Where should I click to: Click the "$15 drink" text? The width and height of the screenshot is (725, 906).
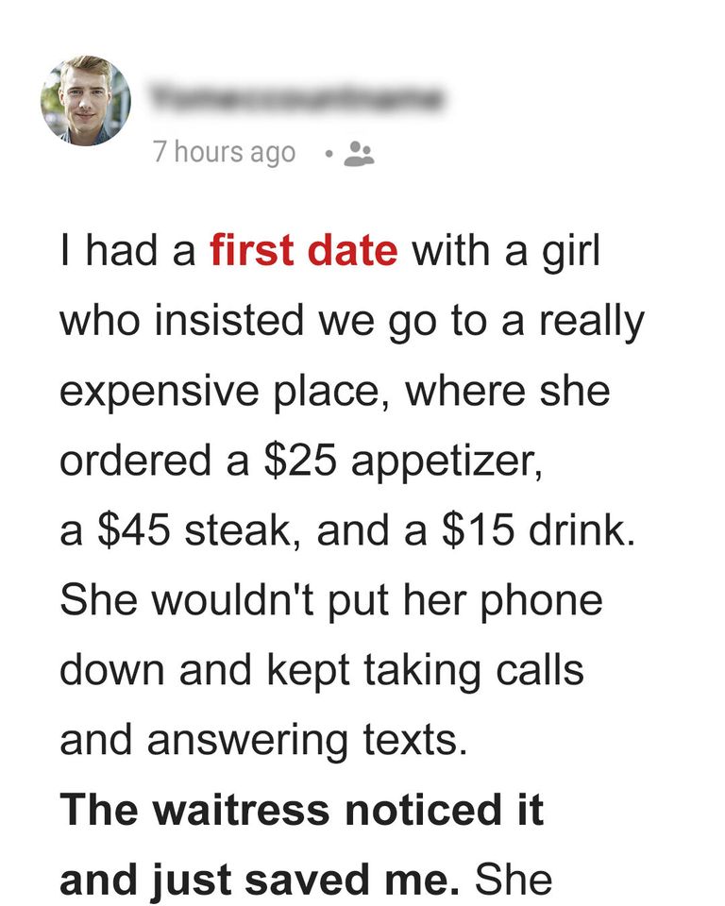coord(533,530)
